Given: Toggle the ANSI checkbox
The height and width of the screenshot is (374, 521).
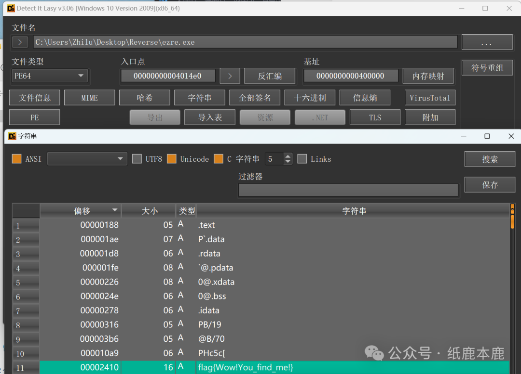Looking at the screenshot, I should click(x=17, y=159).
